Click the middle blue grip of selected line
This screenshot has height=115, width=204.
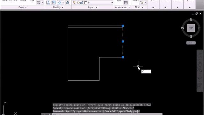tap(123, 42)
